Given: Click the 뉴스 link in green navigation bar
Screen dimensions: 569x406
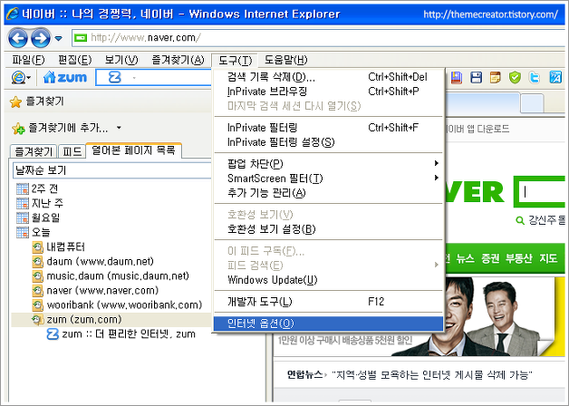Looking at the screenshot, I should tap(465, 258).
